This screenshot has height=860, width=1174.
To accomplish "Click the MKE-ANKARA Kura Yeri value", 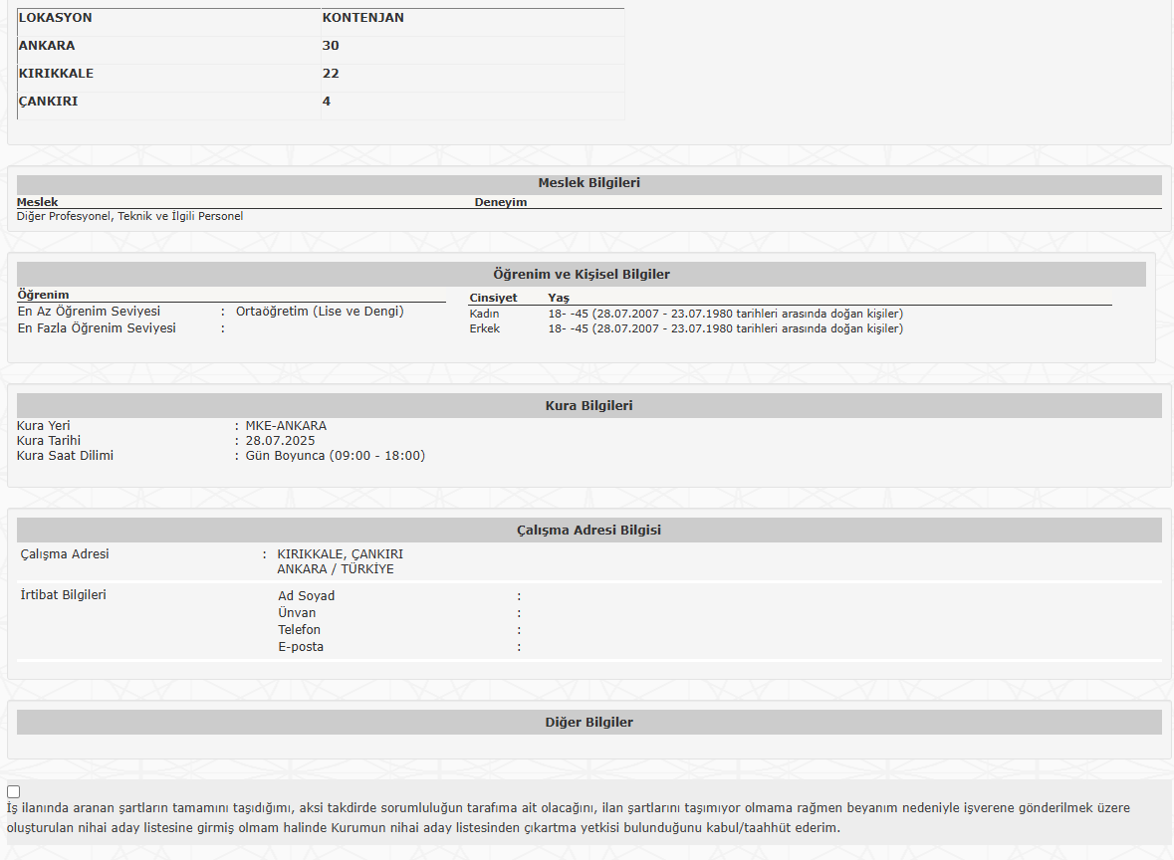I will point(286,426).
